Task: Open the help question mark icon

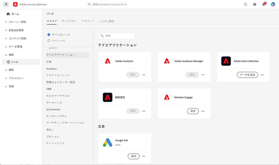Action: (x=254, y=4)
